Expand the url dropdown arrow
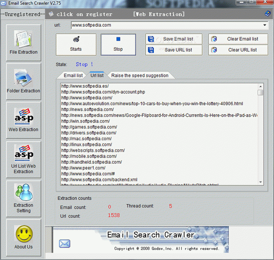The height and width of the screenshot is (260, 274). pos(265,25)
